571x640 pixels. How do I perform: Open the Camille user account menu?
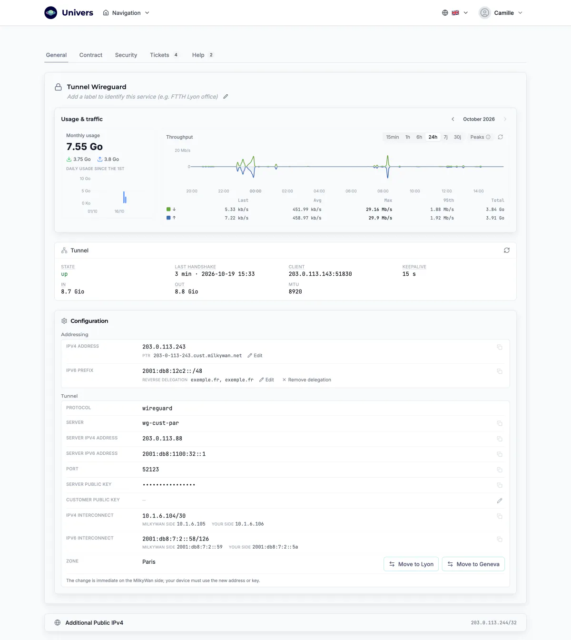(501, 13)
